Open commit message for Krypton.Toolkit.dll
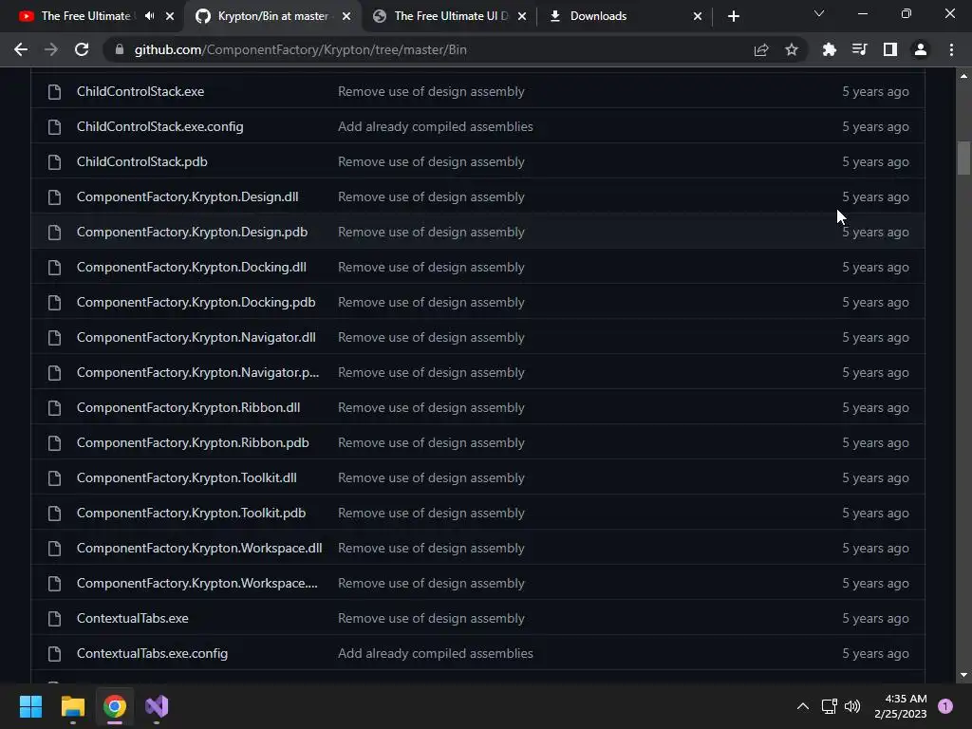Viewport: 972px width, 729px height. click(431, 478)
